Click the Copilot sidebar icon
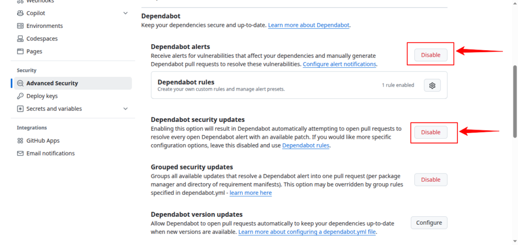This screenshot has height=245, width=518. (20, 13)
